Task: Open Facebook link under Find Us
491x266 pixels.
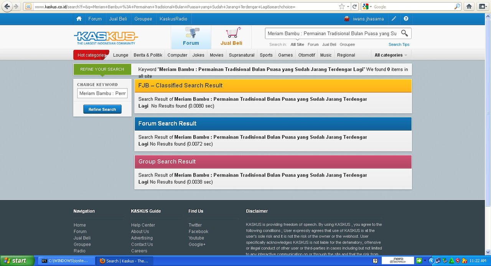Action: click(x=198, y=232)
